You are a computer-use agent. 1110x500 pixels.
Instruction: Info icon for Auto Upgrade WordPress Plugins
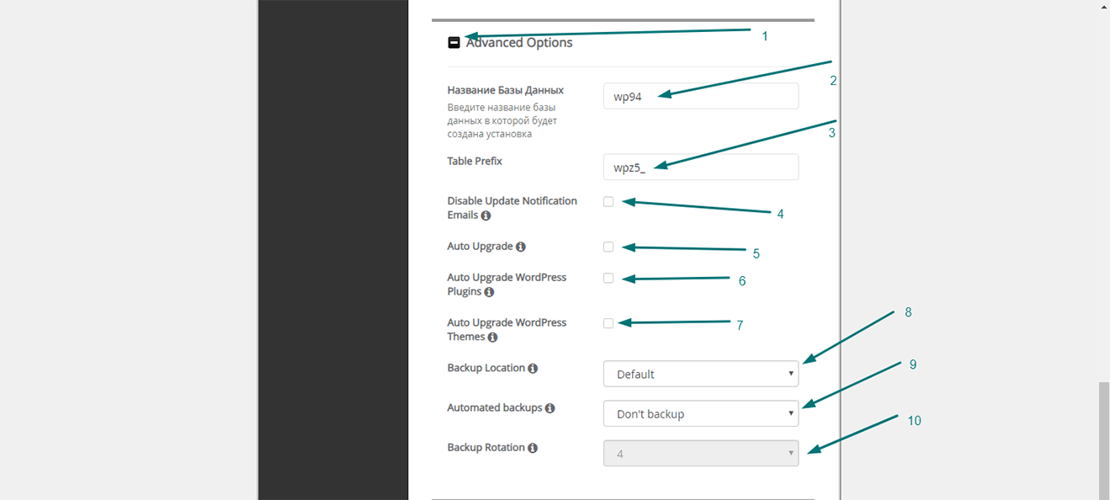490,292
